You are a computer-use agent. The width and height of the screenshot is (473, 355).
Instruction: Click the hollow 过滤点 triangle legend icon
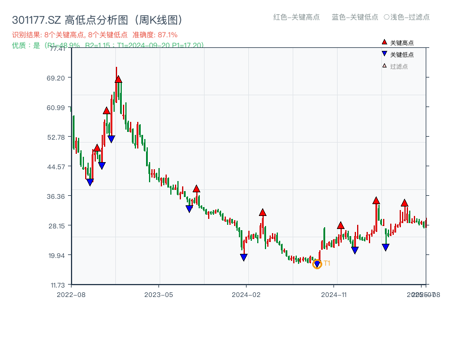pos(384,65)
